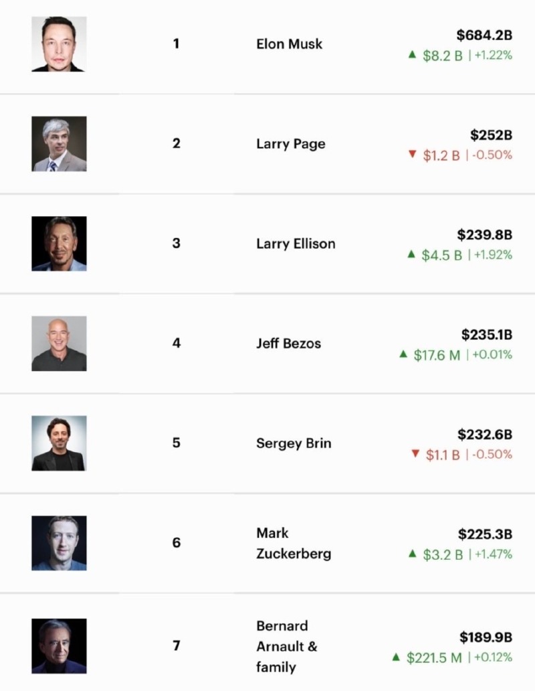The height and width of the screenshot is (691, 535).
Task: Open the profile photo in the rank 1 row
Action: 59,44
